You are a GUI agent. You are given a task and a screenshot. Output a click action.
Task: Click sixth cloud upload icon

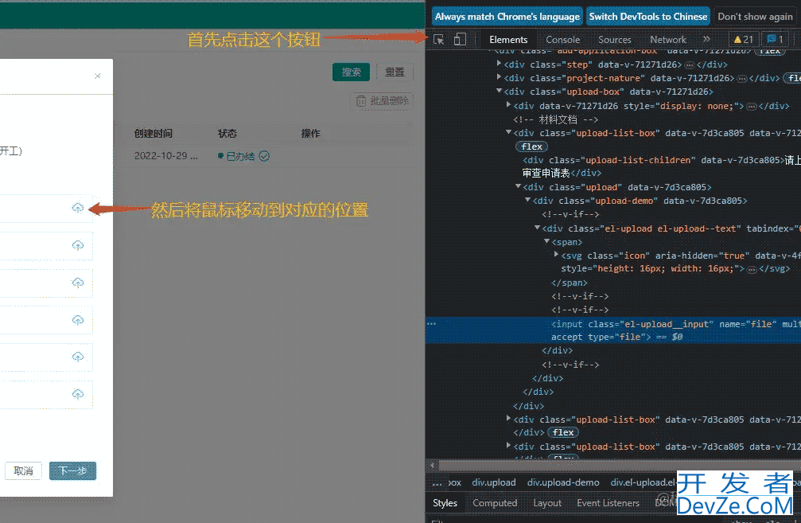[78, 394]
